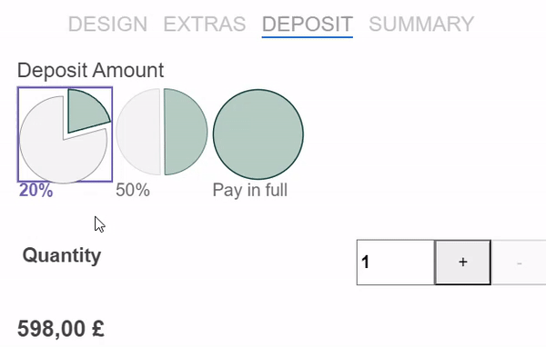Select the Pay in full label
This screenshot has width=546, height=347.
(x=250, y=190)
